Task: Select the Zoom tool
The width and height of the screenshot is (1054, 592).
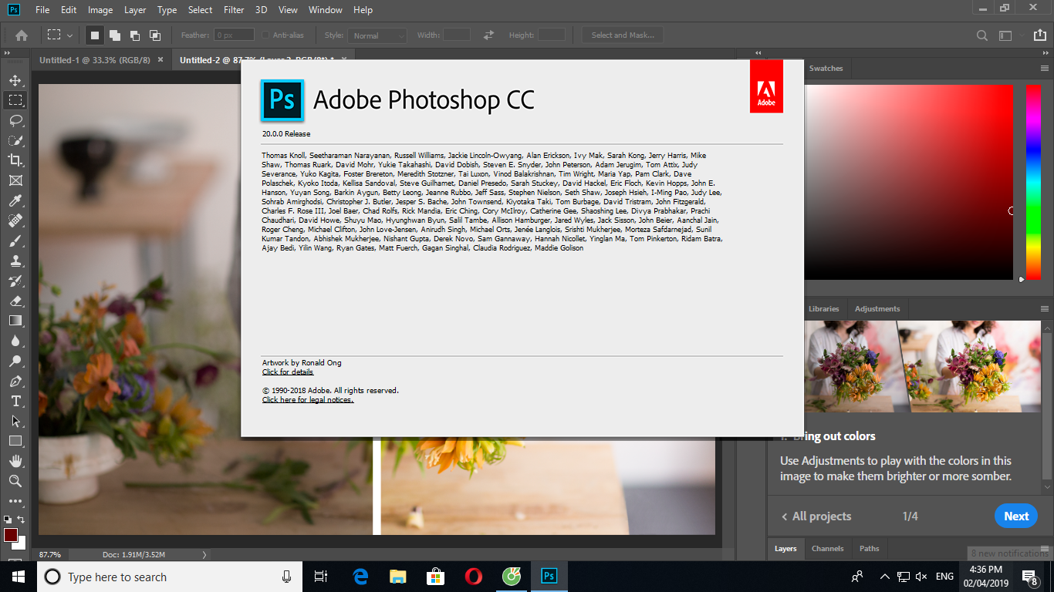Action: [x=15, y=481]
